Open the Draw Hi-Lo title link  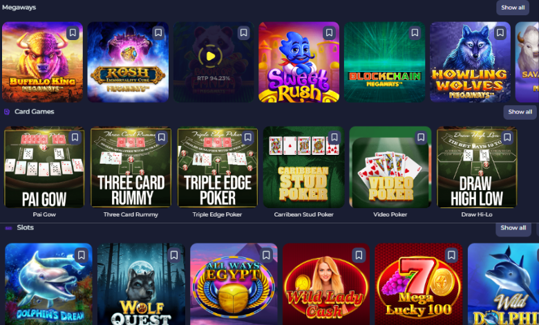pos(476,214)
